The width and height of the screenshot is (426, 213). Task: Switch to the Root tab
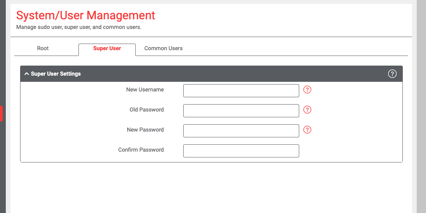point(43,49)
